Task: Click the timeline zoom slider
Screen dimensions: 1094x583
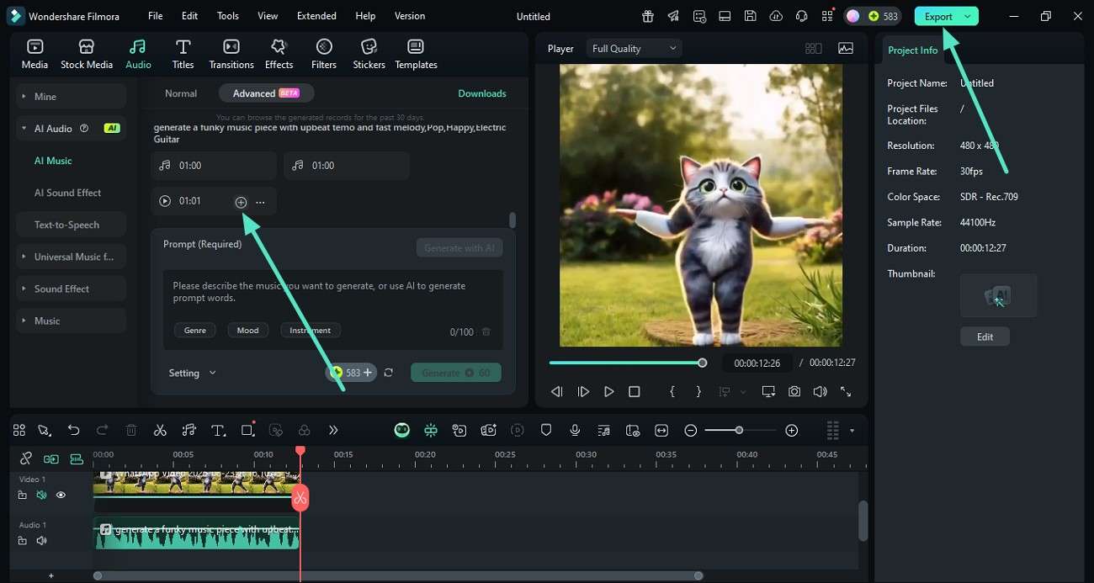Action: [739, 430]
